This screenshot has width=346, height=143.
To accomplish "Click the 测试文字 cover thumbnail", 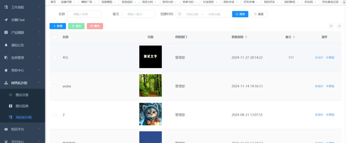I will tap(151, 57).
